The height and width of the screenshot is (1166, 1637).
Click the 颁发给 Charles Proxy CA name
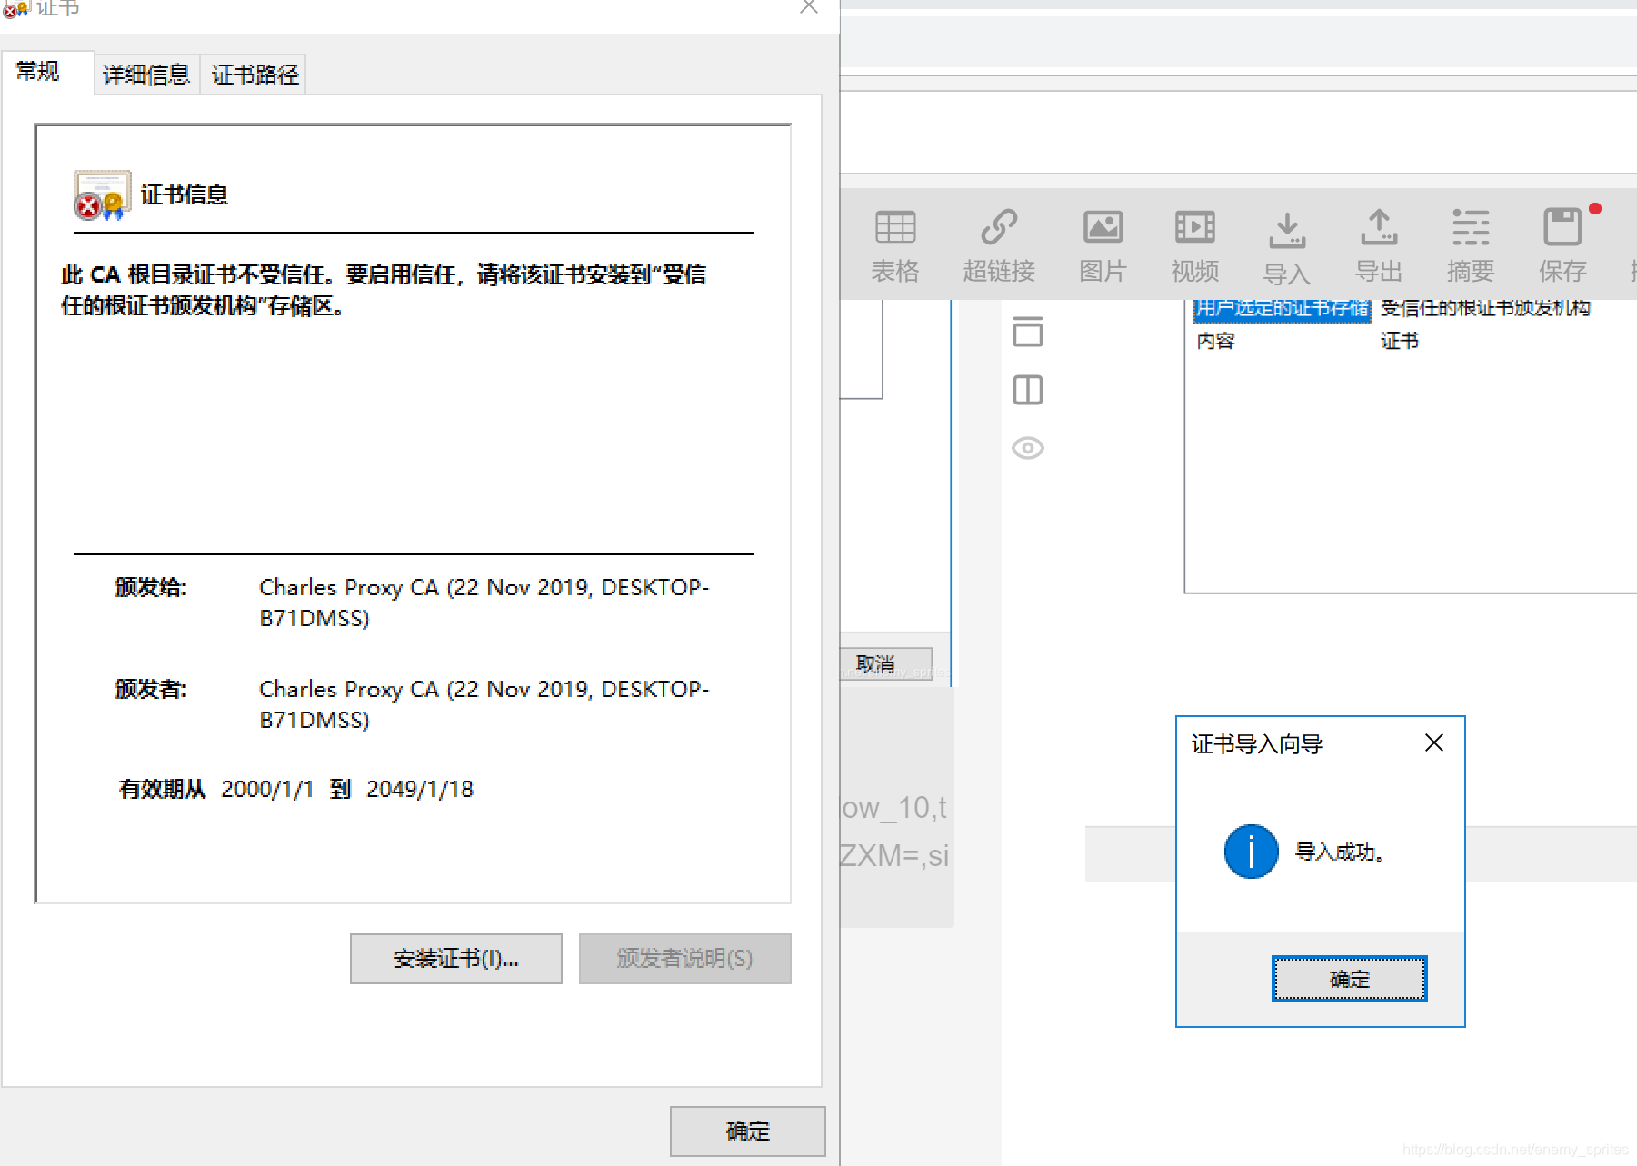[x=484, y=603]
